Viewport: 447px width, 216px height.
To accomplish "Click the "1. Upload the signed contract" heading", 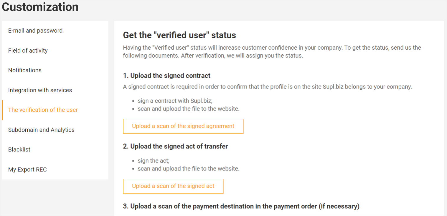I will tap(167, 76).
